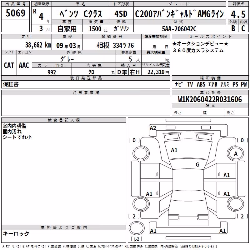This screenshot has height=250, width=250.
Task: Click the A1 mark on the hood
Action: pos(174,150)
